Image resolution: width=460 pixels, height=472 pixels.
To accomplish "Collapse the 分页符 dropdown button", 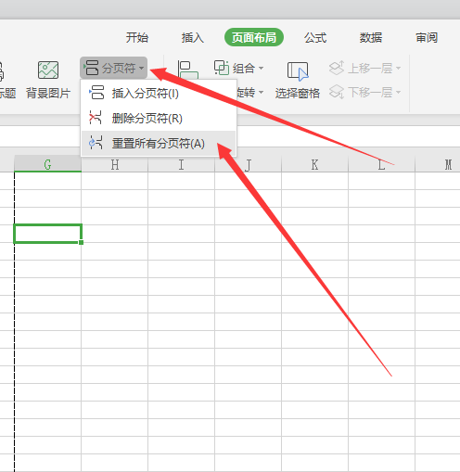I will pos(113,68).
